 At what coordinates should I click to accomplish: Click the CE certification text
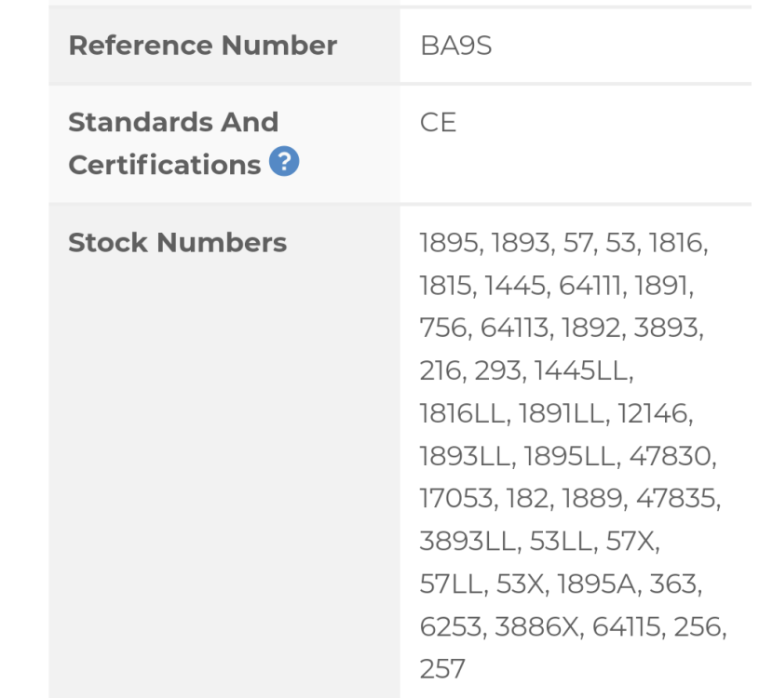pos(438,122)
